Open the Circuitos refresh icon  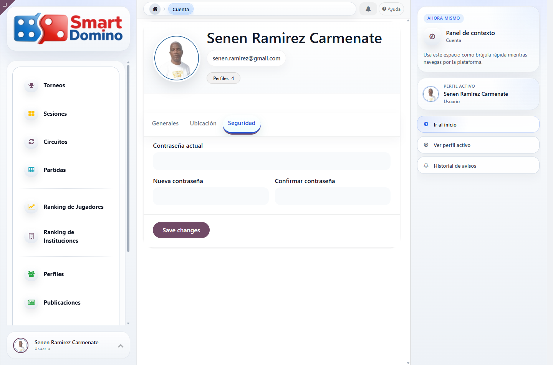[x=31, y=142]
